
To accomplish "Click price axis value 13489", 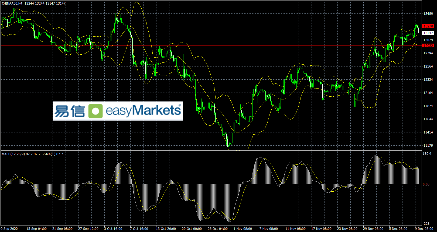I will pyautogui.click(x=428, y=14).
